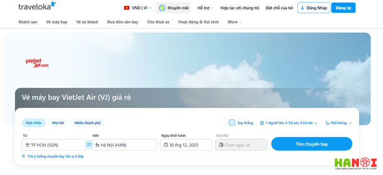Click the location pin icon for flight ideas

point(23,156)
